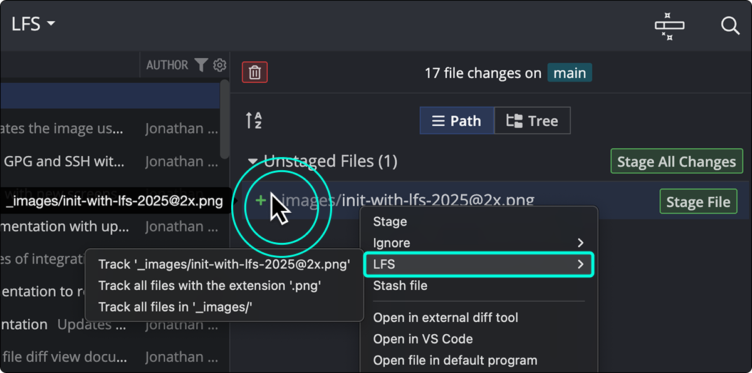
Task: Click the alphabetical sort icon
Action: point(254,120)
